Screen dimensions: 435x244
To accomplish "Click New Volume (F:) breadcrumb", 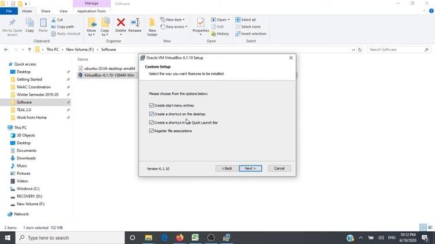I will 80,49.
